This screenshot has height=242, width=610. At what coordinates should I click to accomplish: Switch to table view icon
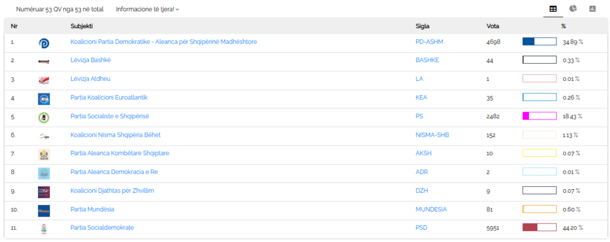pyautogui.click(x=553, y=9)
